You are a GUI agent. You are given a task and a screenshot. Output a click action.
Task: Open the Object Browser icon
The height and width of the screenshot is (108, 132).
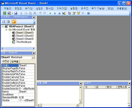[78, 13]
